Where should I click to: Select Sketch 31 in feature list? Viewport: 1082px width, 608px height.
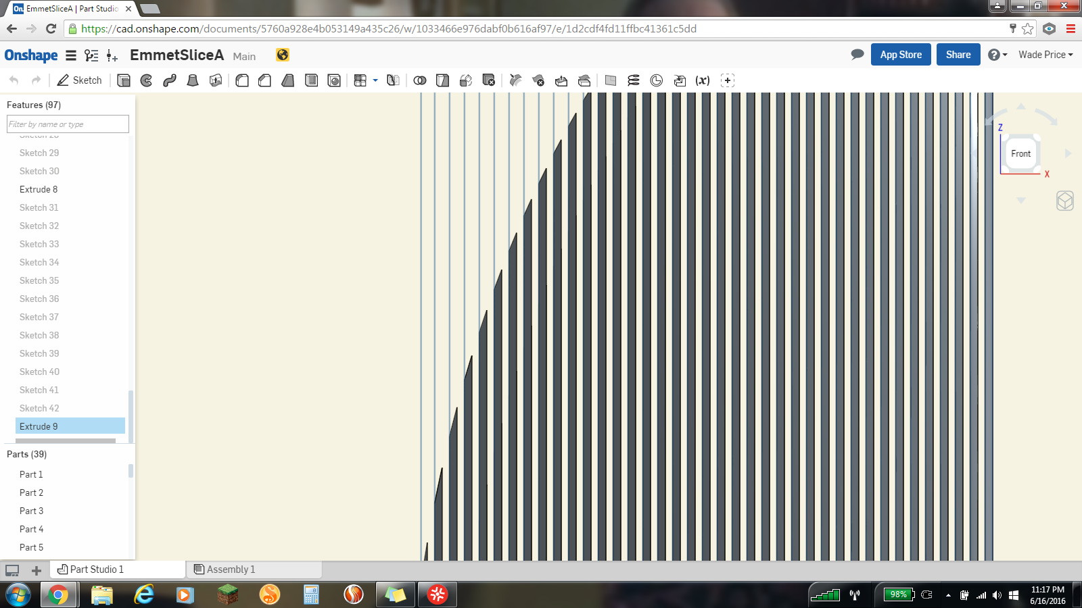tap(39, 207)
